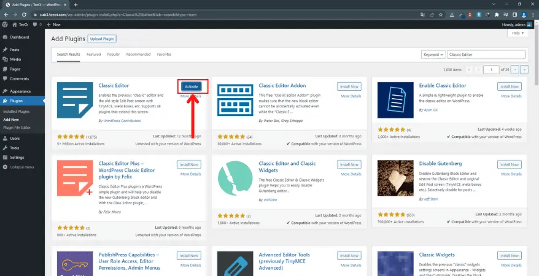Click the browser forward arrow
The image size is (539, 276).
pos(15,15)
